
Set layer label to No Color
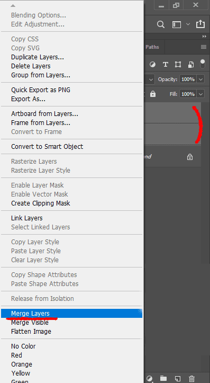point(23,346)
